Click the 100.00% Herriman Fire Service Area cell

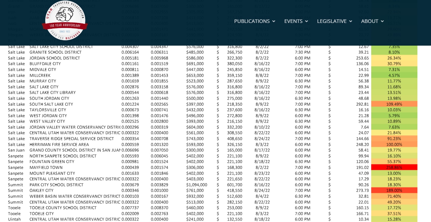(394, 145)
